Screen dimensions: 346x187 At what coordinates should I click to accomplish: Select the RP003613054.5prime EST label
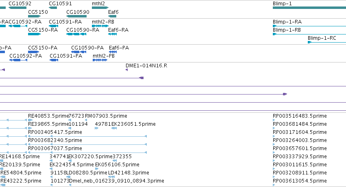[x=300, y=181]
